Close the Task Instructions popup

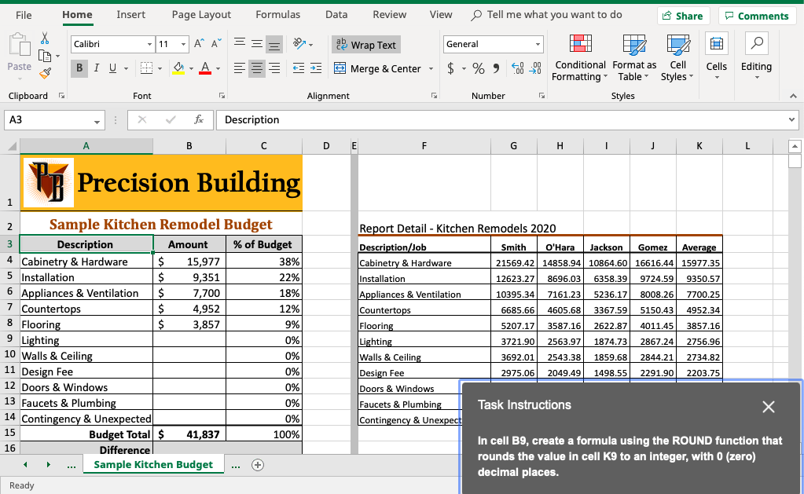tap(768, 406)
